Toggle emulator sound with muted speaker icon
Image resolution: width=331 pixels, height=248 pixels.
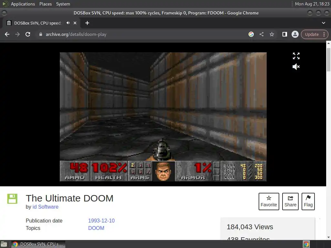pos(296,67)
